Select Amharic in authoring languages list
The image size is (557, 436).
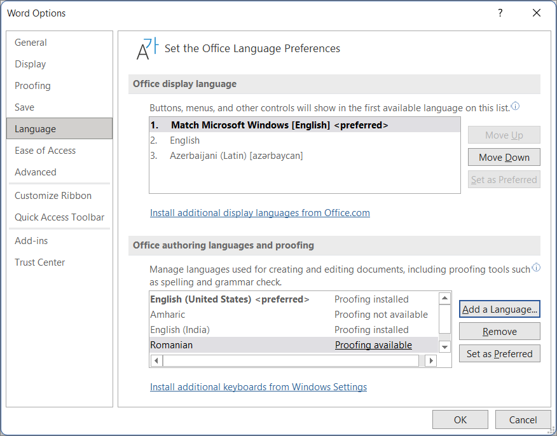coord(168,315)
